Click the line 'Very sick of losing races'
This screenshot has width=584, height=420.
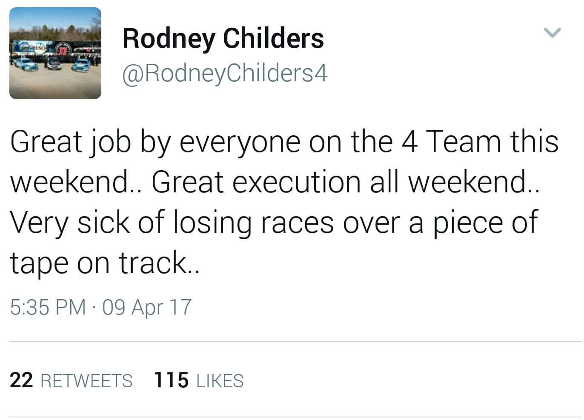(170, 222)
